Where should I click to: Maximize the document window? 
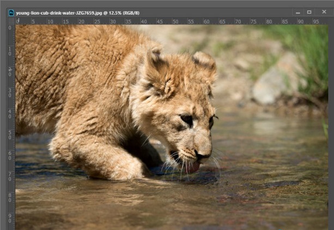pos(309,12)
